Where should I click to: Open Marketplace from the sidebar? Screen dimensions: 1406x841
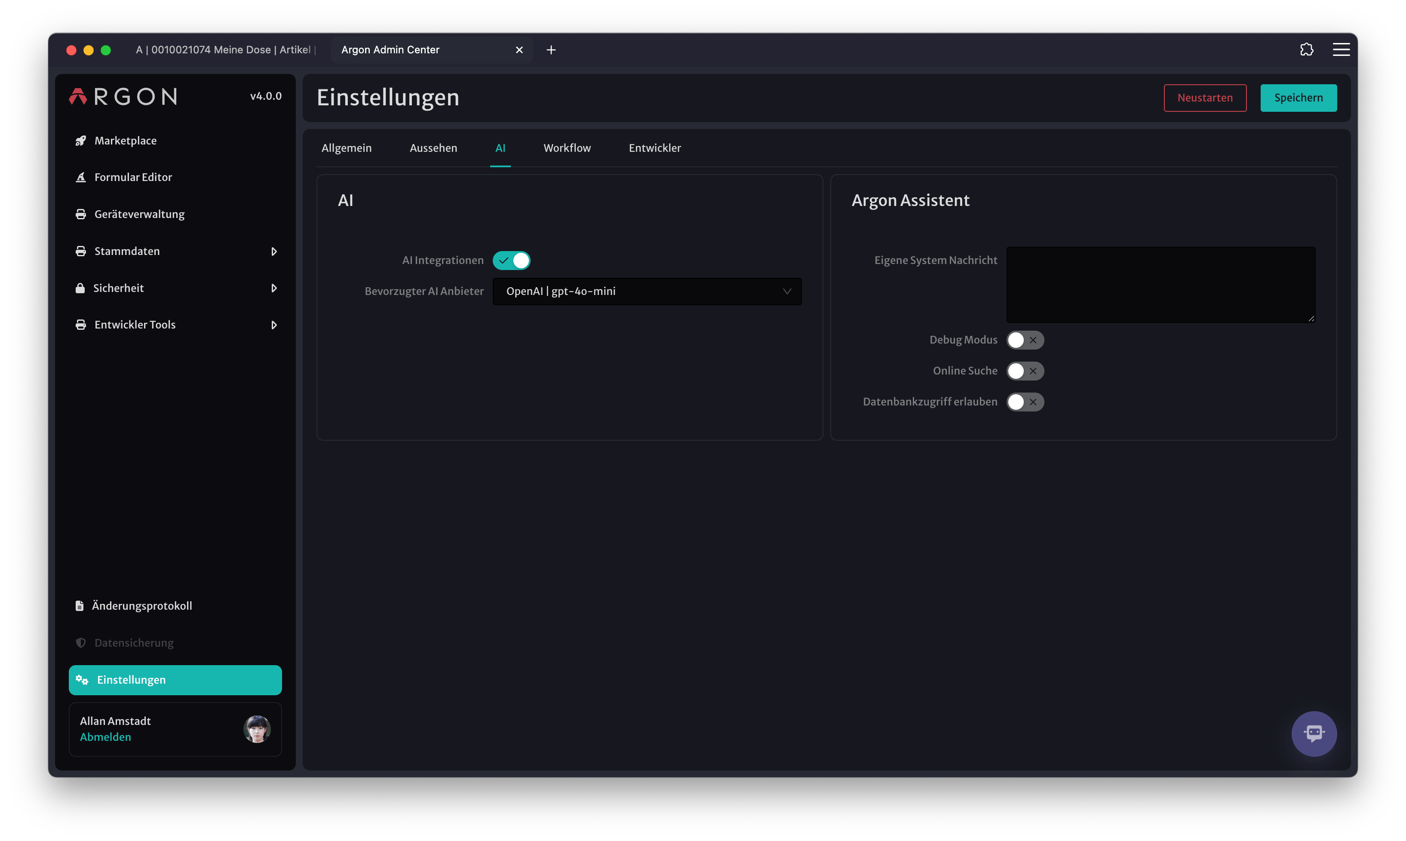coord(175,141)
